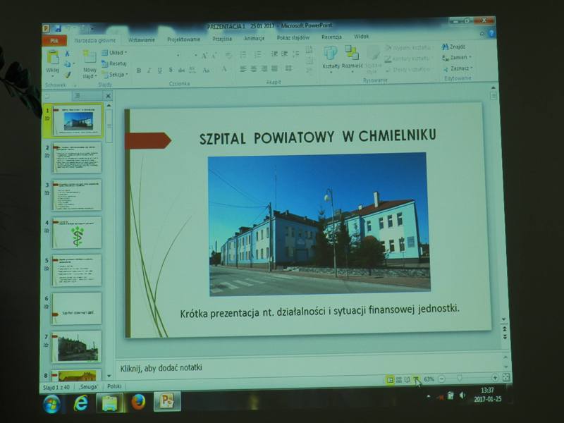Click Resetuj slide reset button

click(x=114, y=63)
